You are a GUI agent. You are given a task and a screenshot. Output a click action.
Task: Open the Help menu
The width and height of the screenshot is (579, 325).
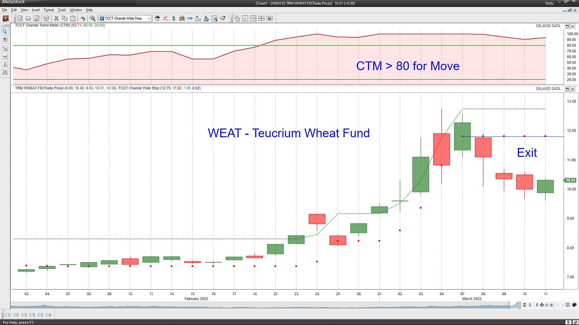(89, 10)
